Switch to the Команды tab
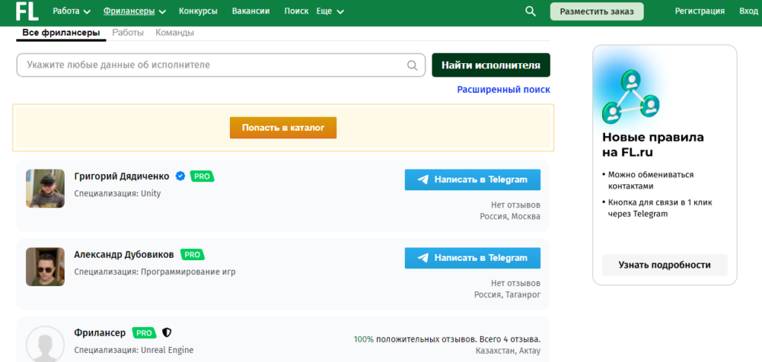Screen dimensions: 762x362 click(x=175, y=33)
